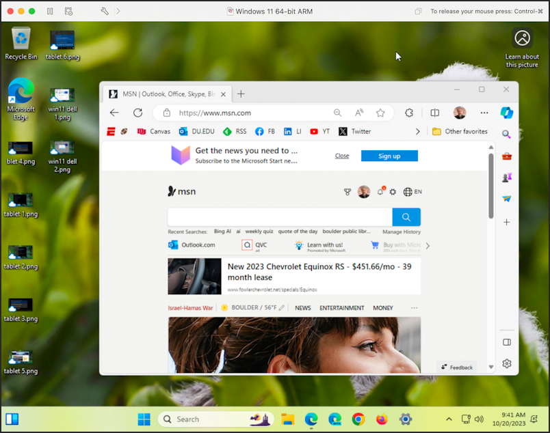The width and height of the screenshot is (550, 433).
Task: Click the MSN search input field
Action: (x=280, y=217)
